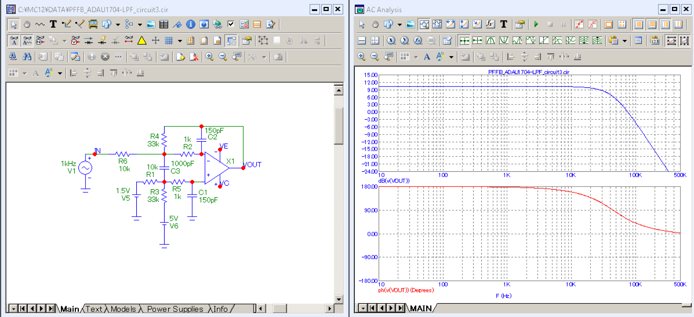Screen dimensions: 694x317
Task: Switch to the Main schematic page tab
Action: (x=69, y=309)
